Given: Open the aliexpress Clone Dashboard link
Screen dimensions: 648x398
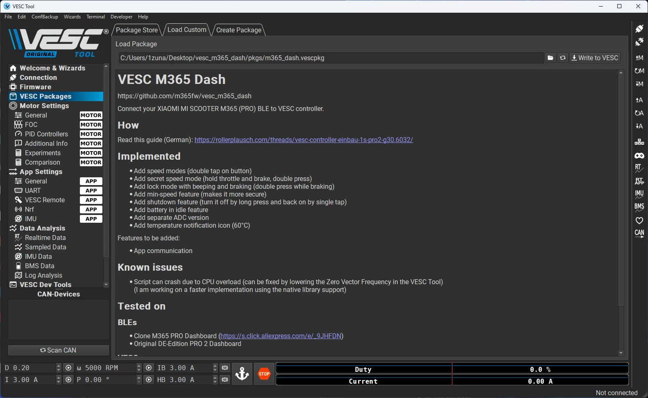Looking at the screenshot, I should click(281, 336).
